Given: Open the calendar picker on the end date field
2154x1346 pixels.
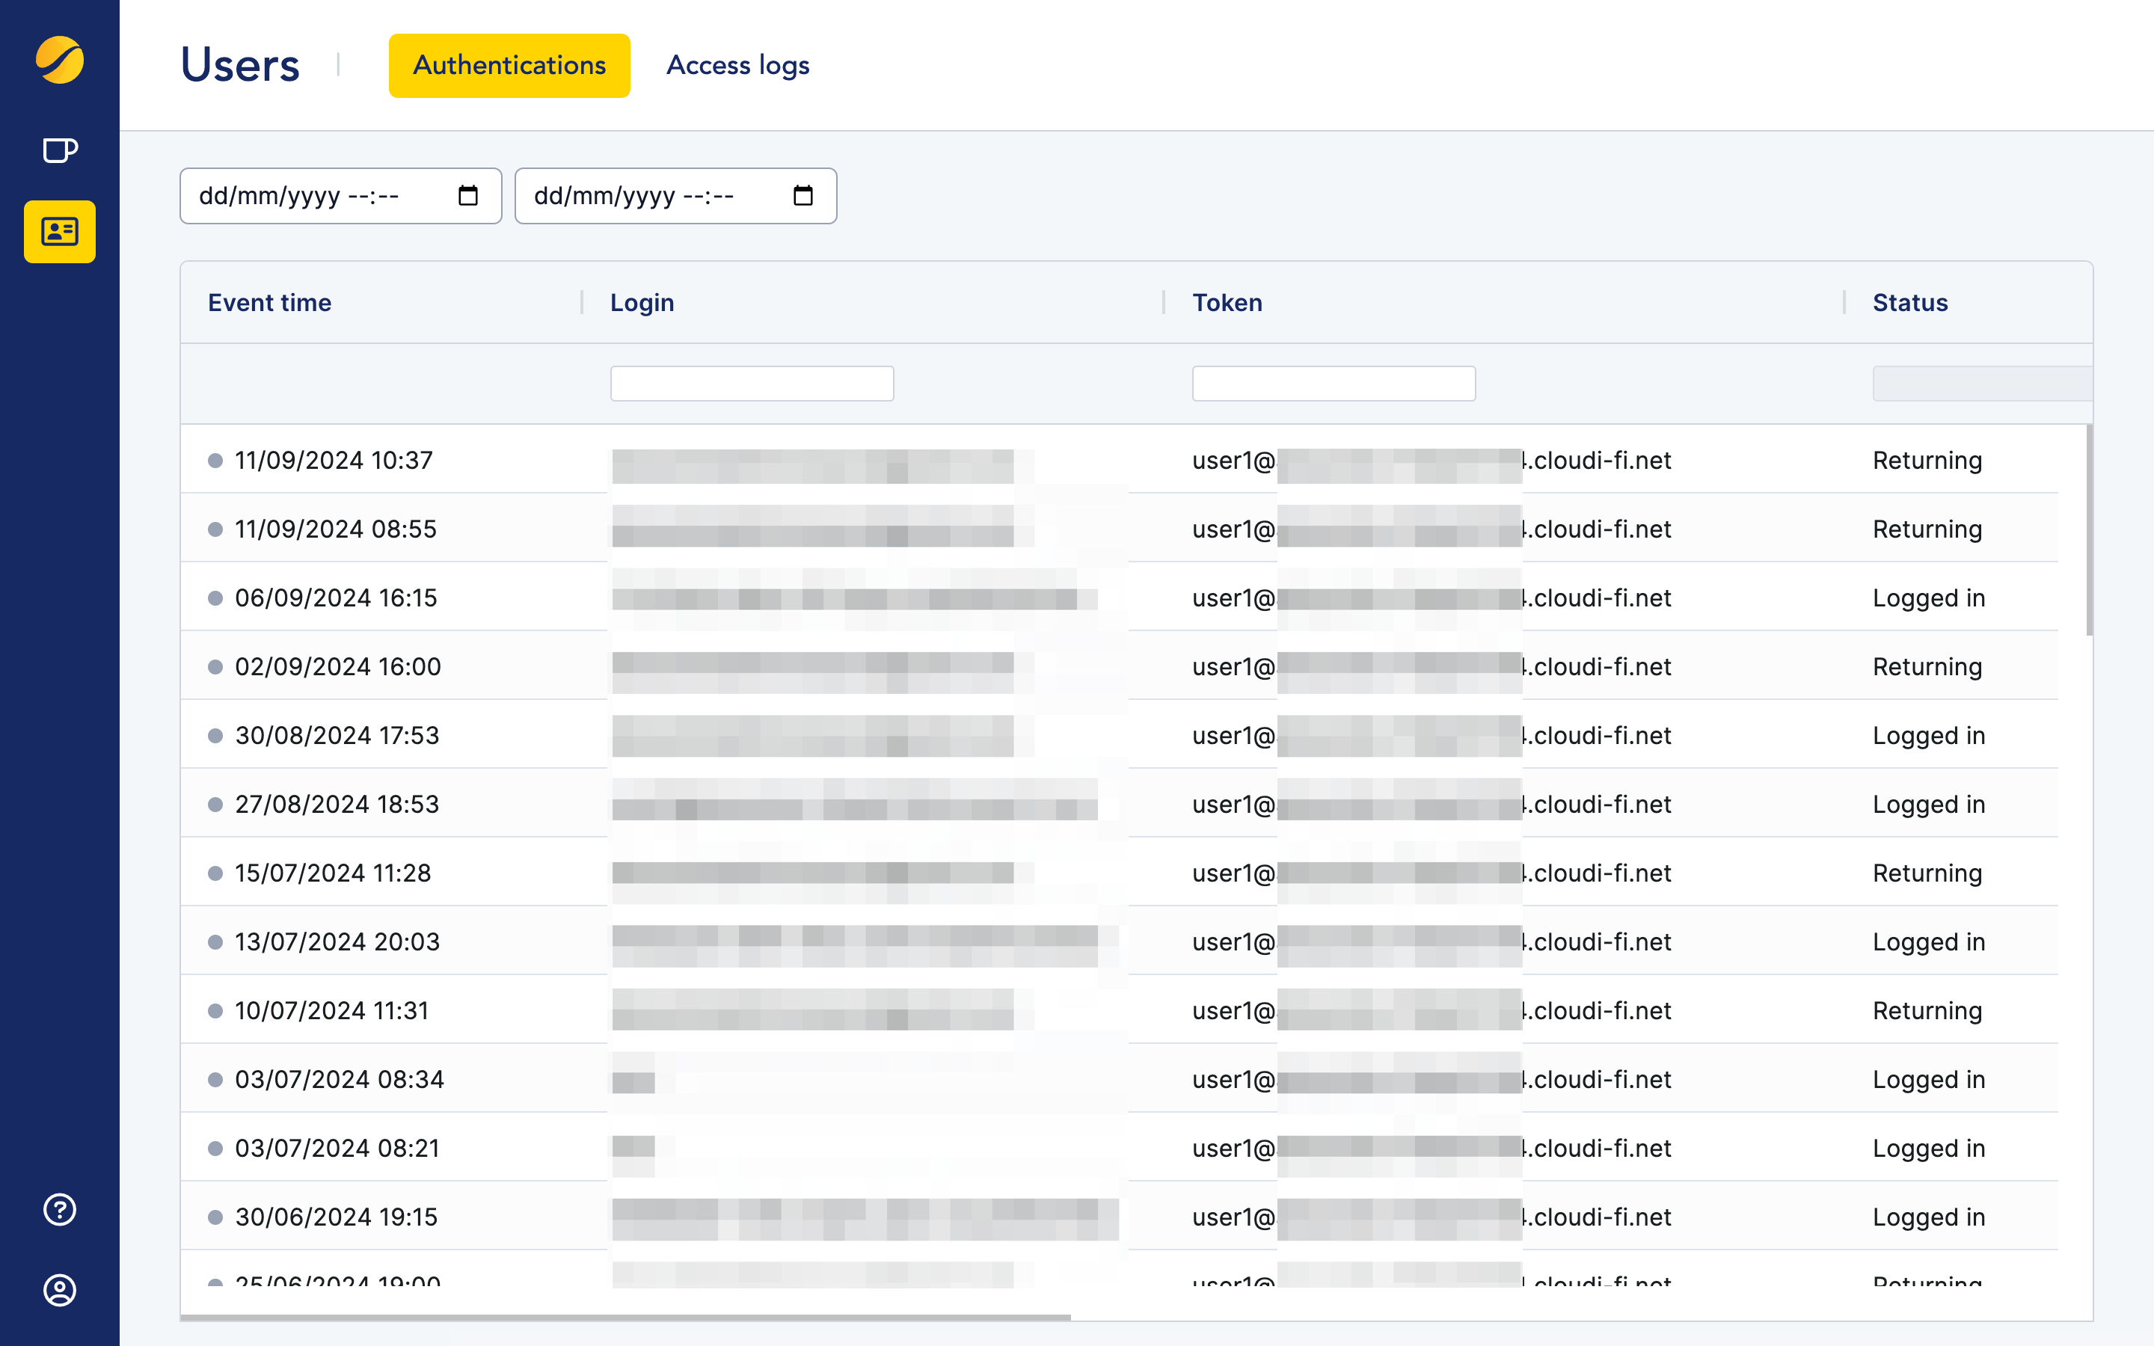Looking at the screenshot, I should coord(804,195).
